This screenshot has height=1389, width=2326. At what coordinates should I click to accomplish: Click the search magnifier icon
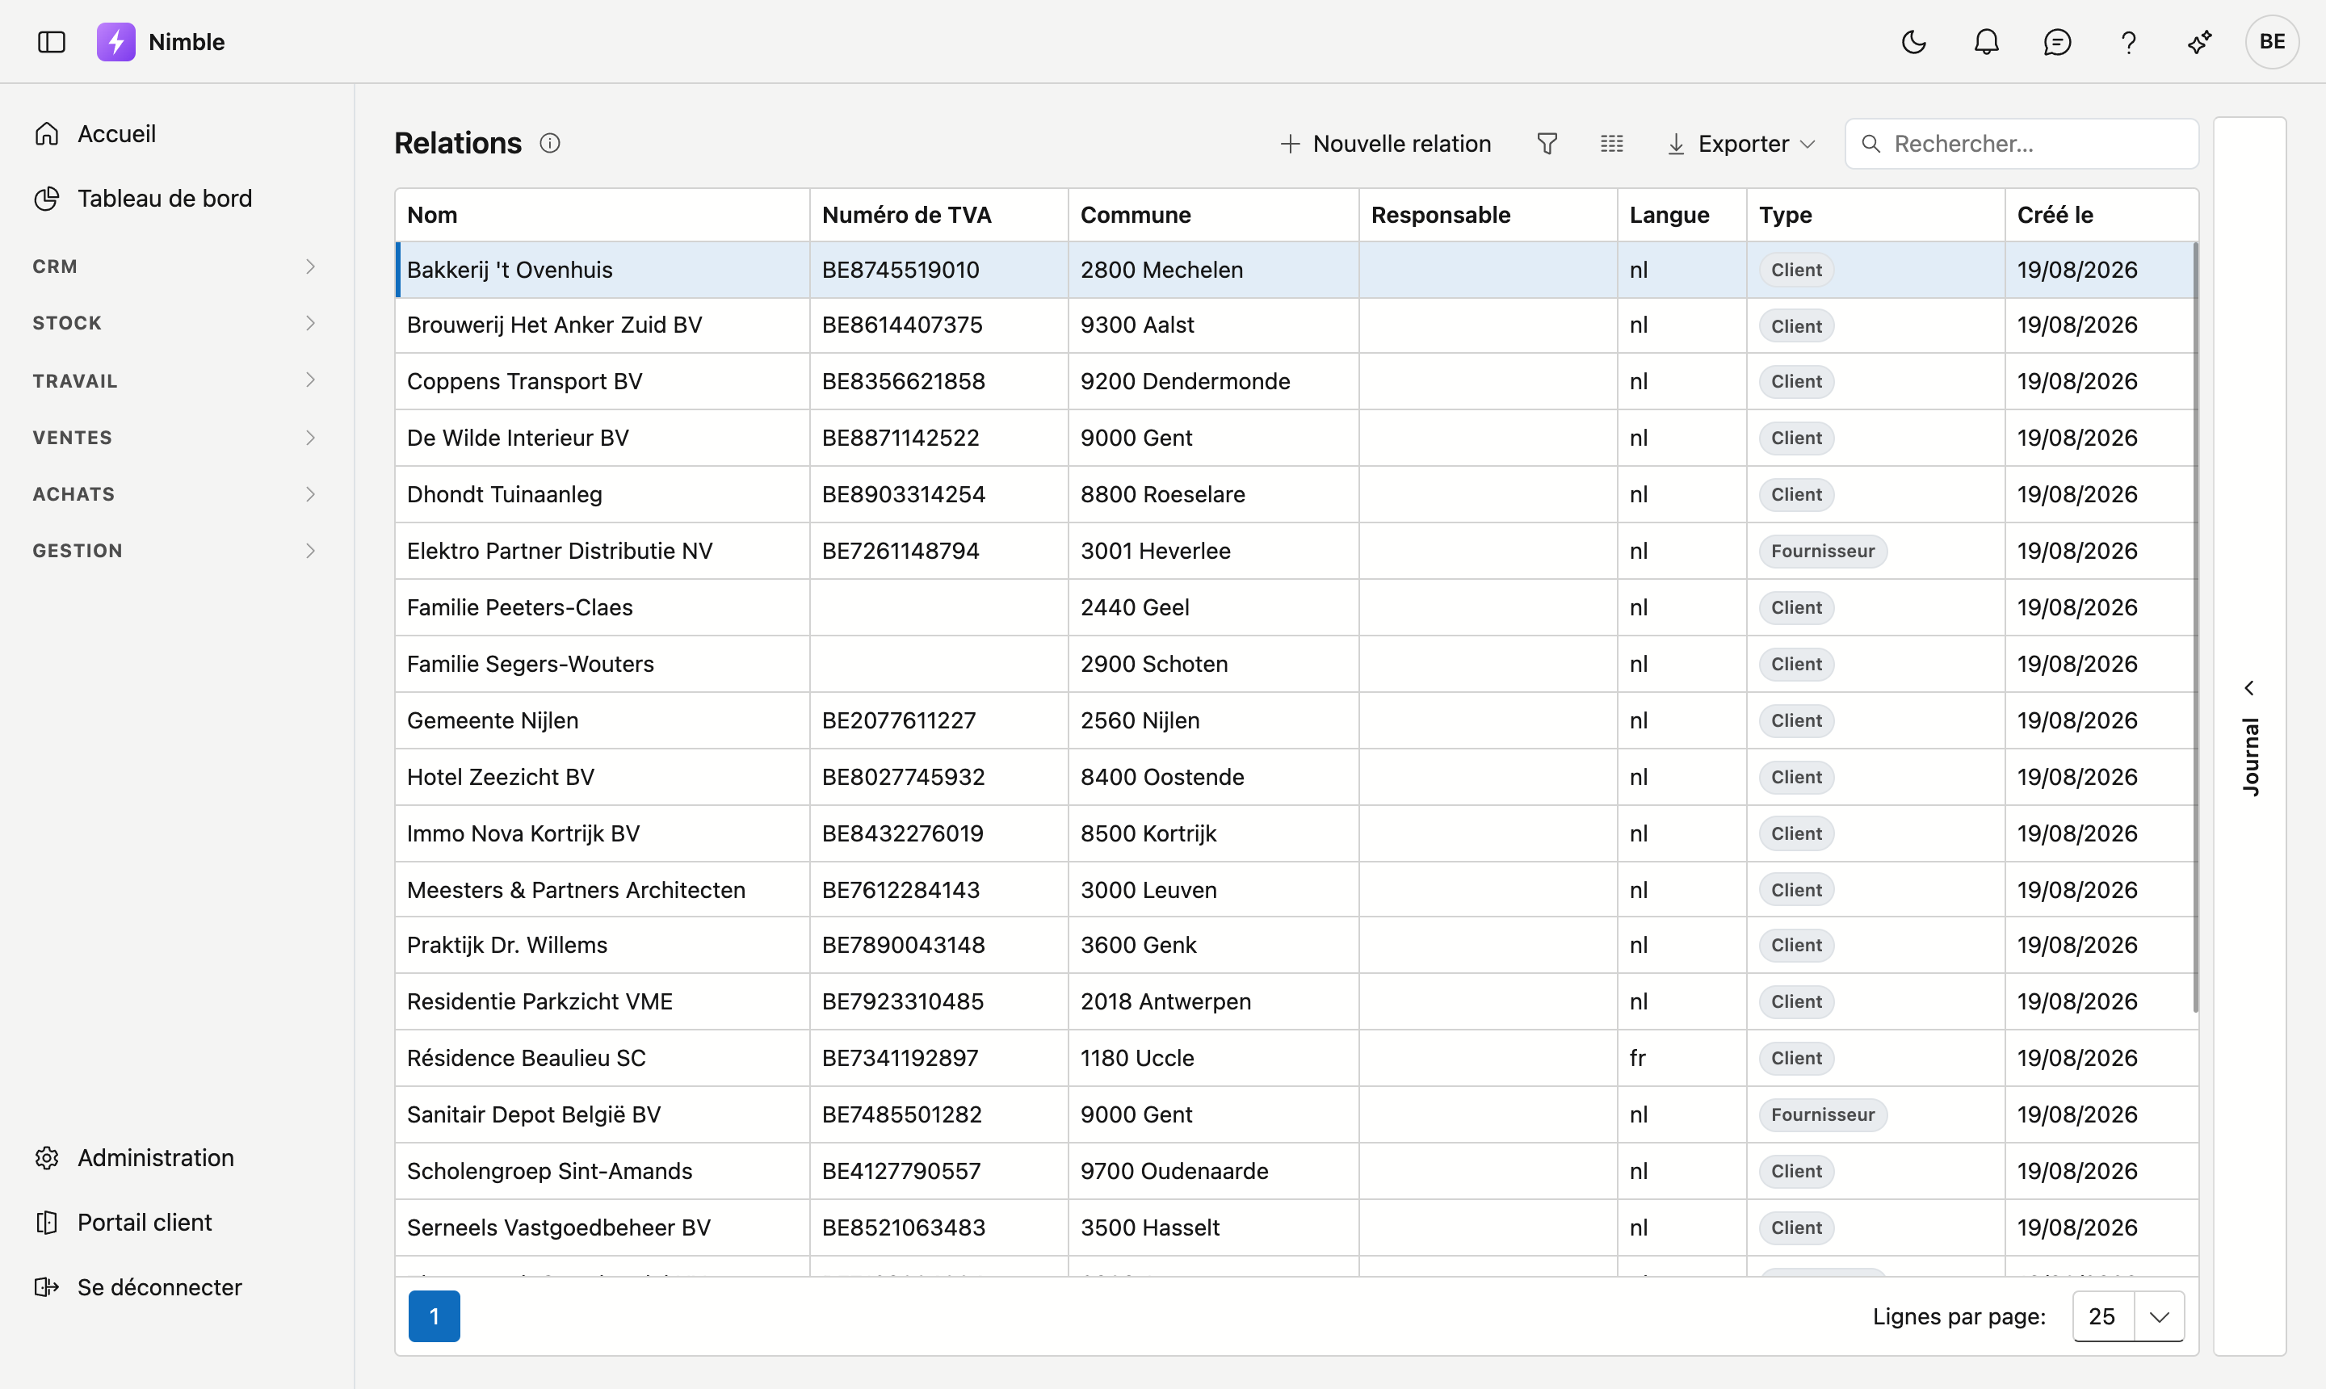1871,143
